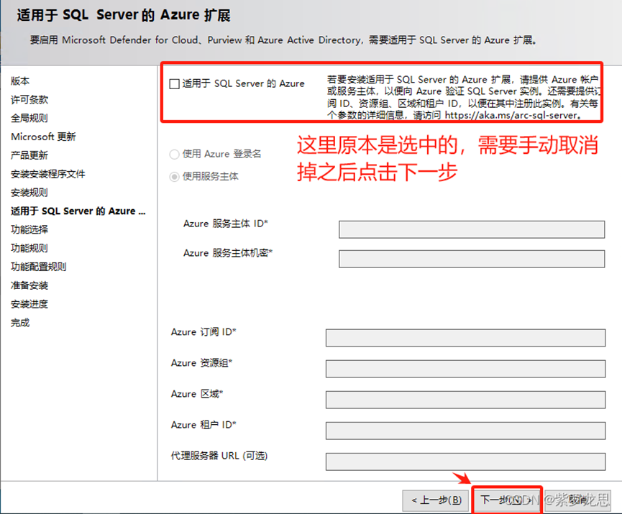Image resolution: width=622 pixels, height=514 pixels.
Task: Focus the 代理服务器 URL (可选) field
Action: [466, 462]
